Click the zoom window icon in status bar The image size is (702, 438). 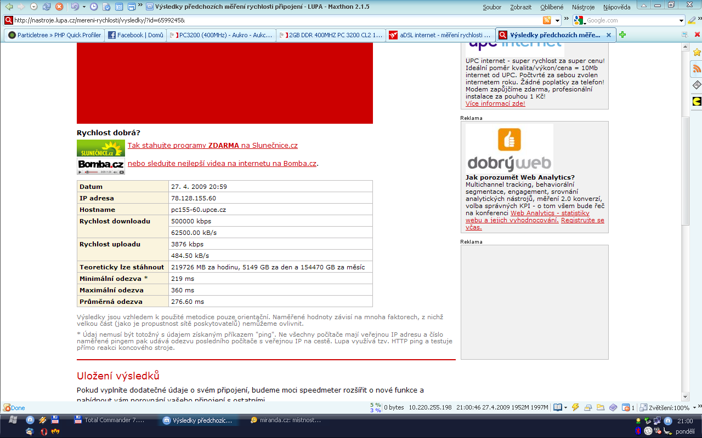pyautogui.click(x=644, y=407)
